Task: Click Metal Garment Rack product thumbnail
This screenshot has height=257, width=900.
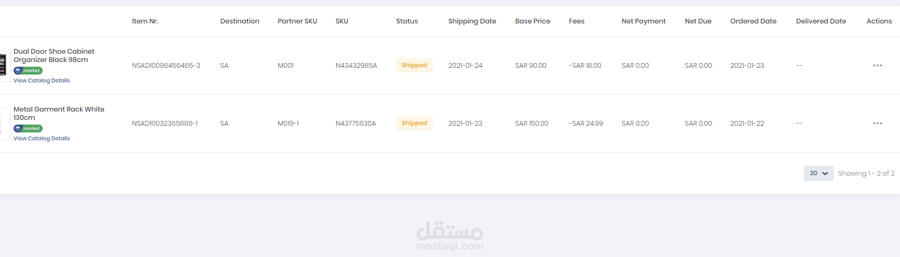Action: pos(4,124)
